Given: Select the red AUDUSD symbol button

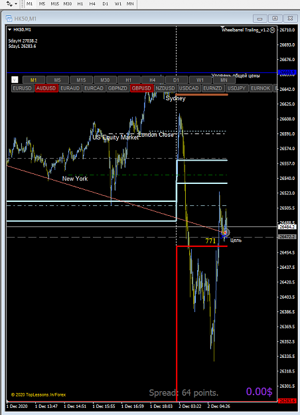Looking at the screenshot, I should coord(46,88).
